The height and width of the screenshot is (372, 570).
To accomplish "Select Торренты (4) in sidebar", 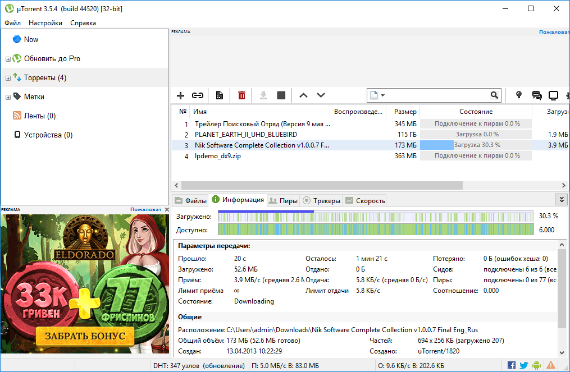I will click(x=45, y=78).
